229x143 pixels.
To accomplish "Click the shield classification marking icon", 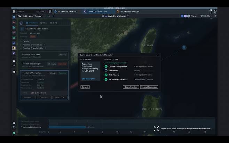I will click(202, 16).
